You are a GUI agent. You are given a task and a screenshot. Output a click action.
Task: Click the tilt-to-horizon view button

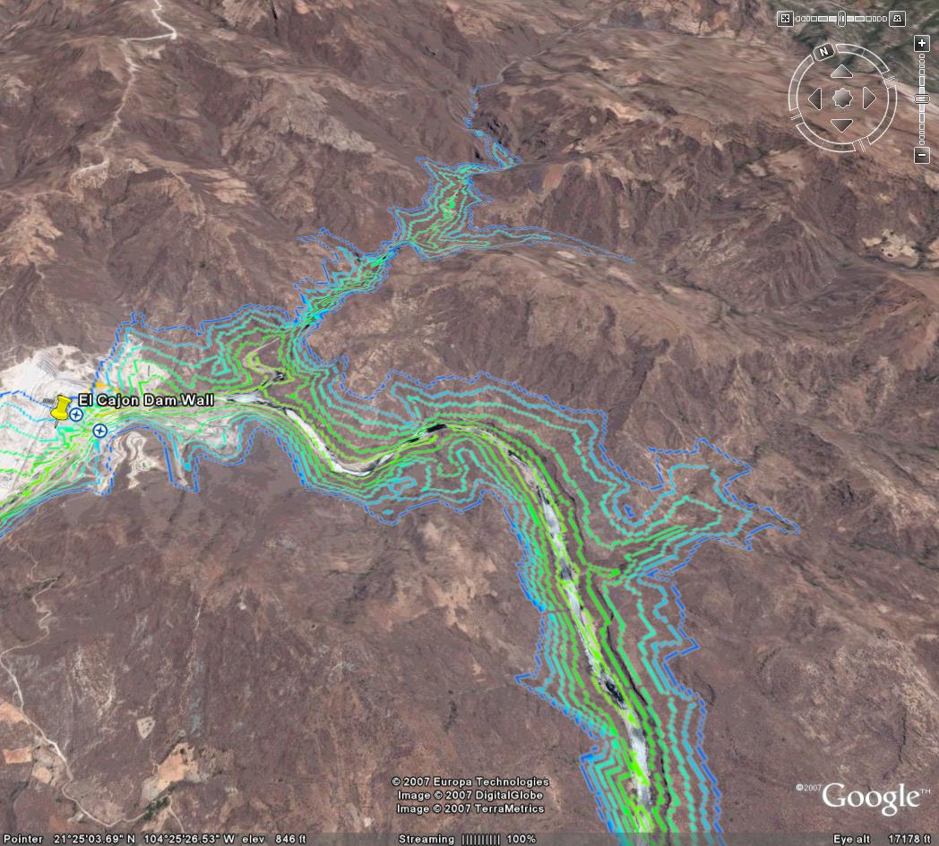point(897,19)
